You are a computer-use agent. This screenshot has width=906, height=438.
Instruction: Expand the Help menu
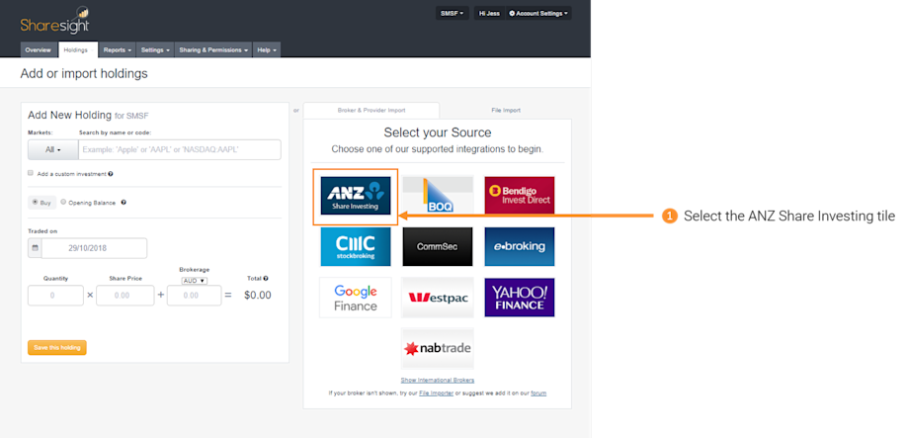click(x=267, y=50)
